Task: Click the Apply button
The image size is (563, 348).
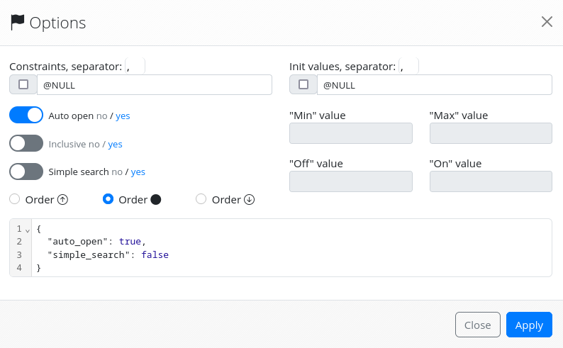Action: tap(528, 325)
